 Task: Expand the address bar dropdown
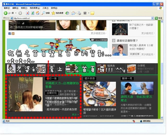click(152, 18)
